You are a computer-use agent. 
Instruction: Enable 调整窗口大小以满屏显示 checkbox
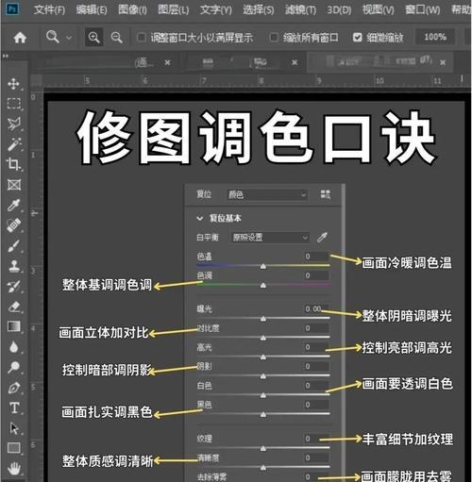click(142, 38)
